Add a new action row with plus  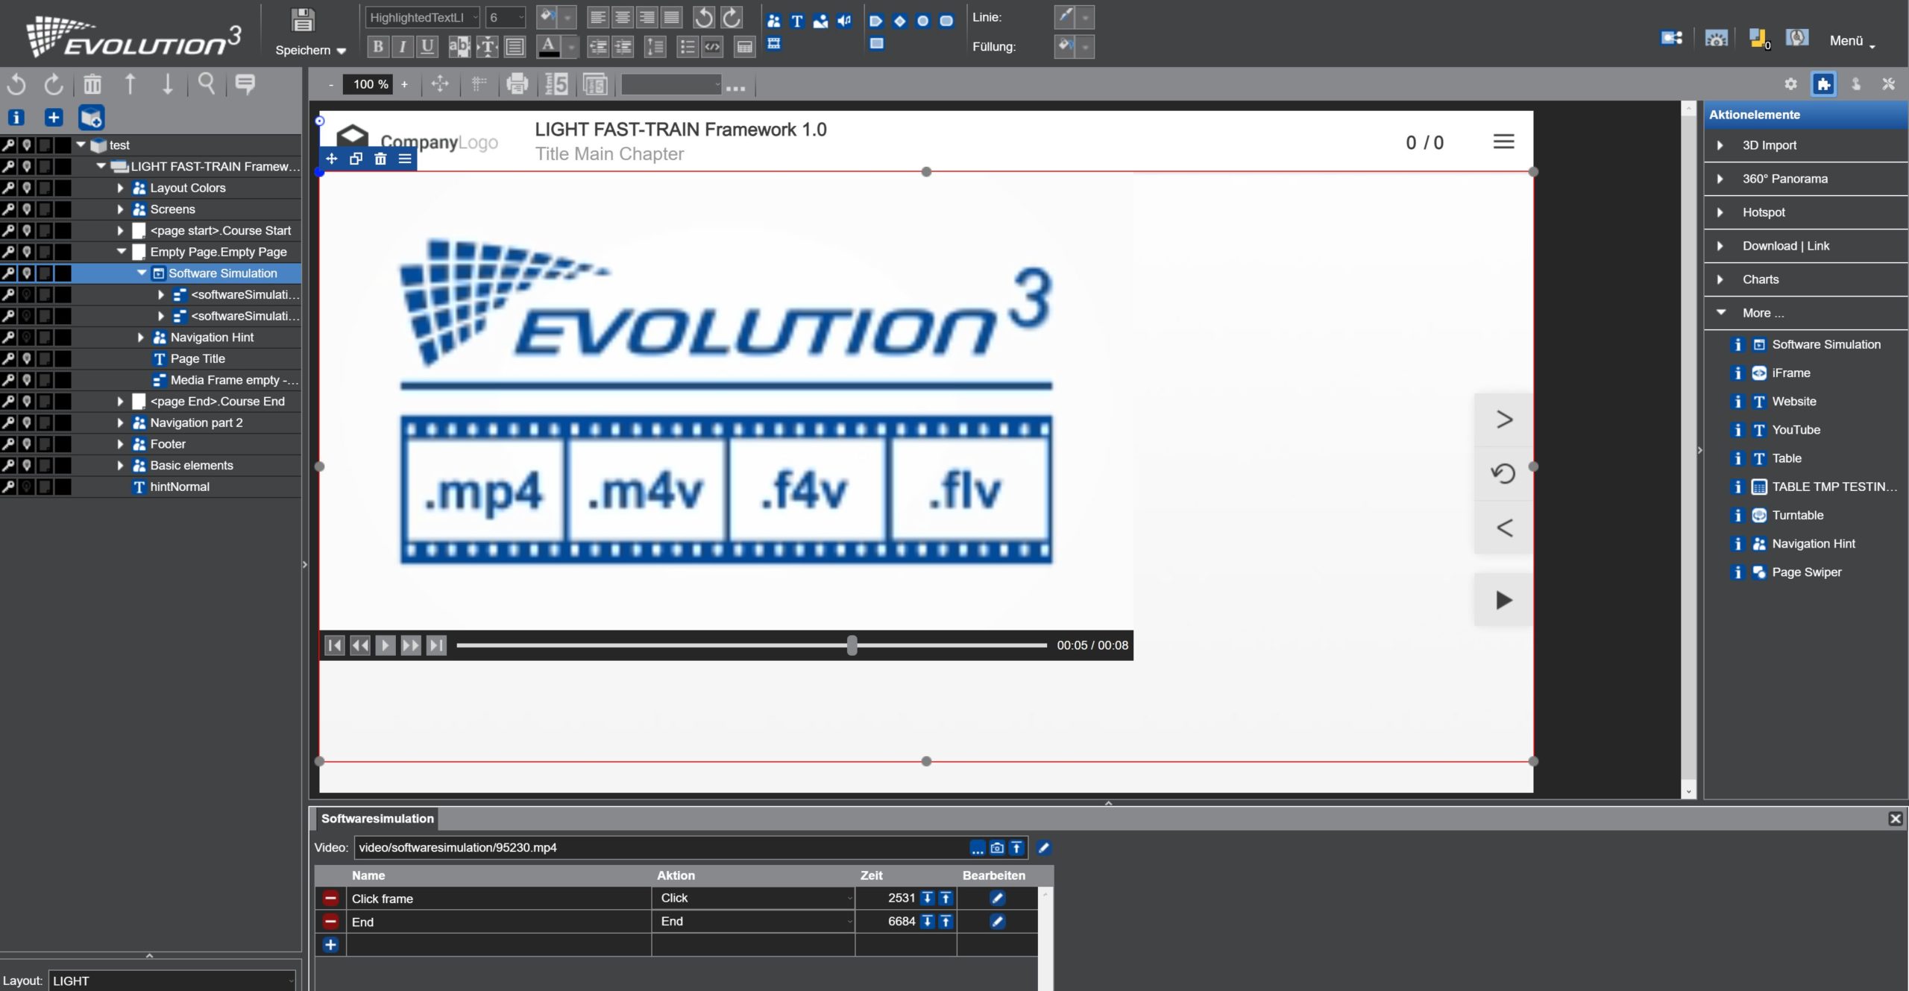pyautogui.click(x=330, y=945)
